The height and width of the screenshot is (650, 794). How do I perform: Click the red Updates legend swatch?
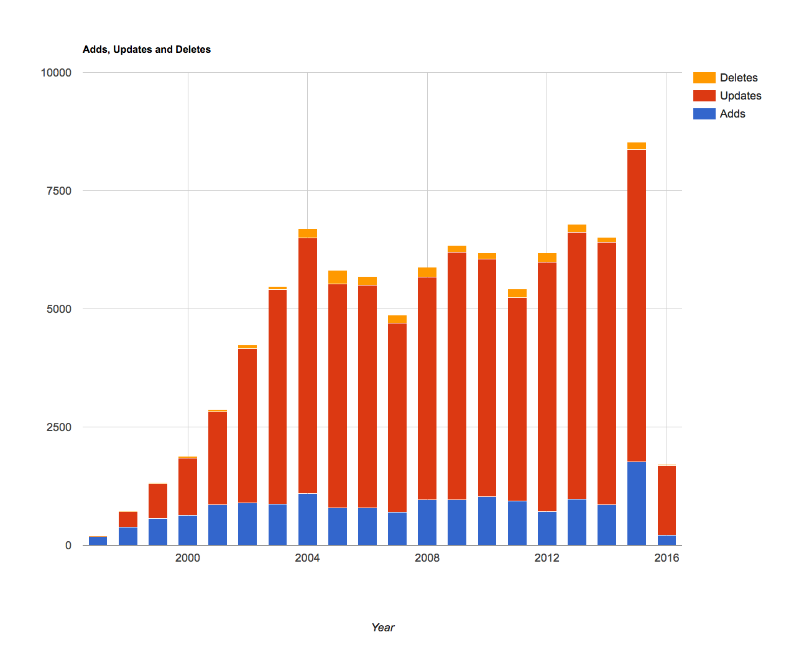click(704, 96)
